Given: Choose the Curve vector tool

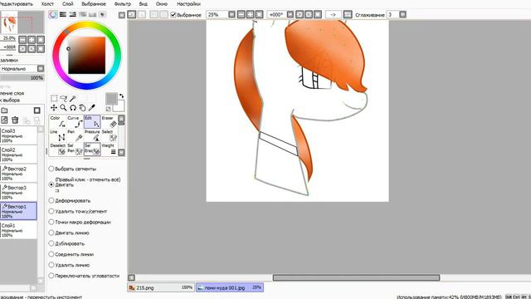Looking at the screenshot, I should [76, 122].
